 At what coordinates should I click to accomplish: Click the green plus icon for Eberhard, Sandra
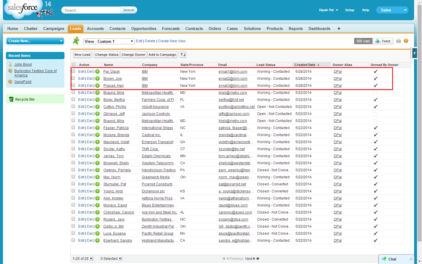(x=98, y=241)
